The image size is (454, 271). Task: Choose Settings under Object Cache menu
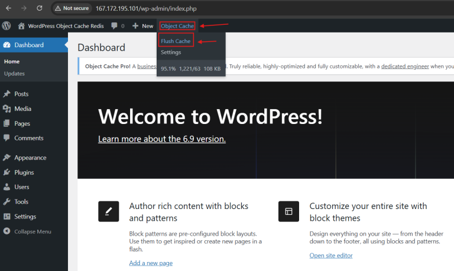coord(171,53)
